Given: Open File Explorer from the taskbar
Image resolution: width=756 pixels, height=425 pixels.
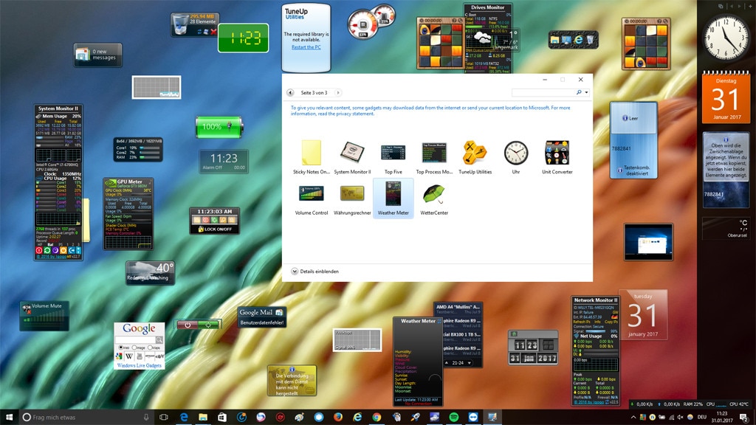Looking at the screenshot, I should coord(203,417).
